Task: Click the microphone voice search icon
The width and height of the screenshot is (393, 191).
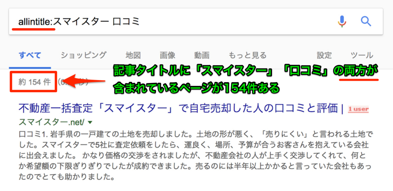Action: pos(342,22)
